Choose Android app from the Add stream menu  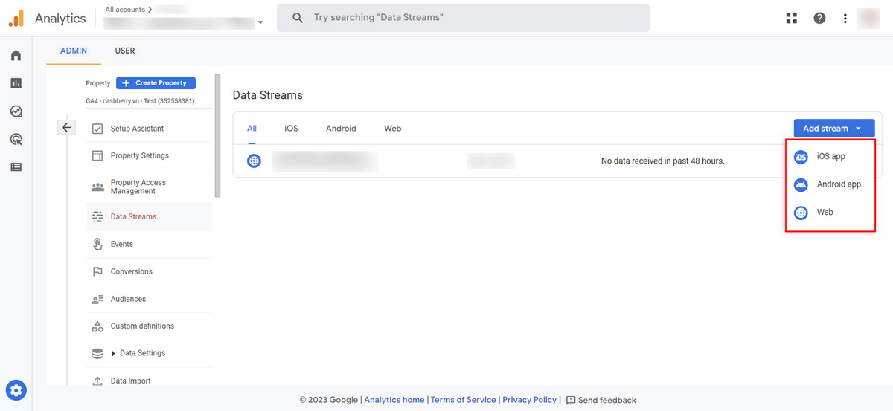(830, 184)
